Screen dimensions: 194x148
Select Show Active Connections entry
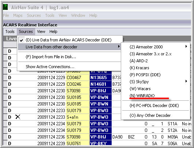point(69,67)
